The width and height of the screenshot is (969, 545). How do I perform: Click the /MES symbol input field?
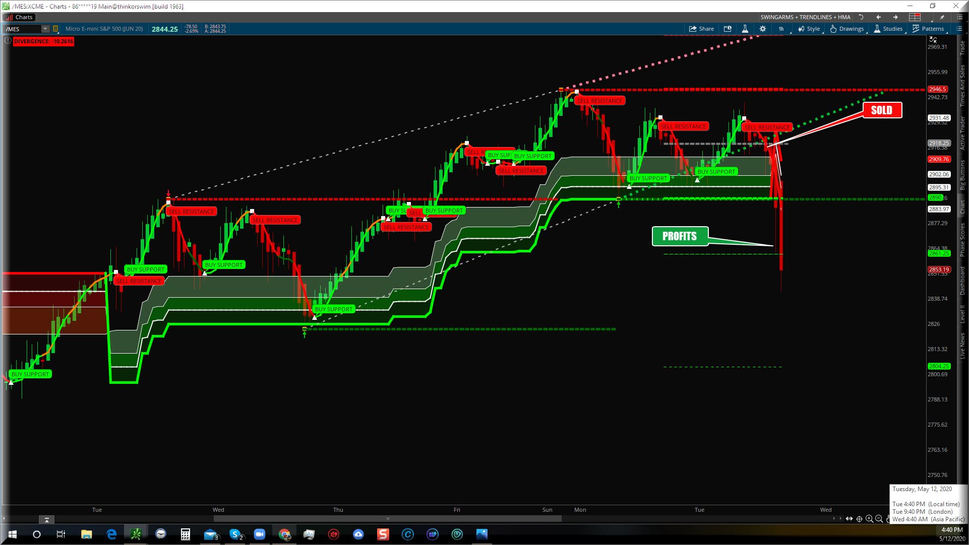[23, 29]
